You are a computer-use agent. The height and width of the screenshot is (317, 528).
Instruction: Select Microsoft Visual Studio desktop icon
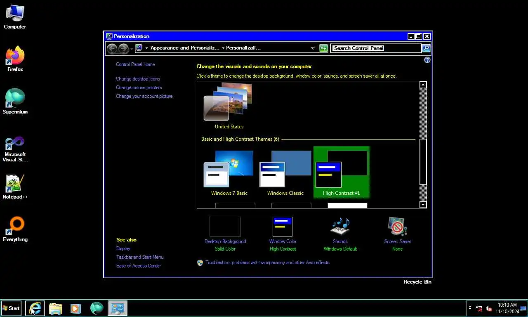pyautogui.click(x=15, y=149)
